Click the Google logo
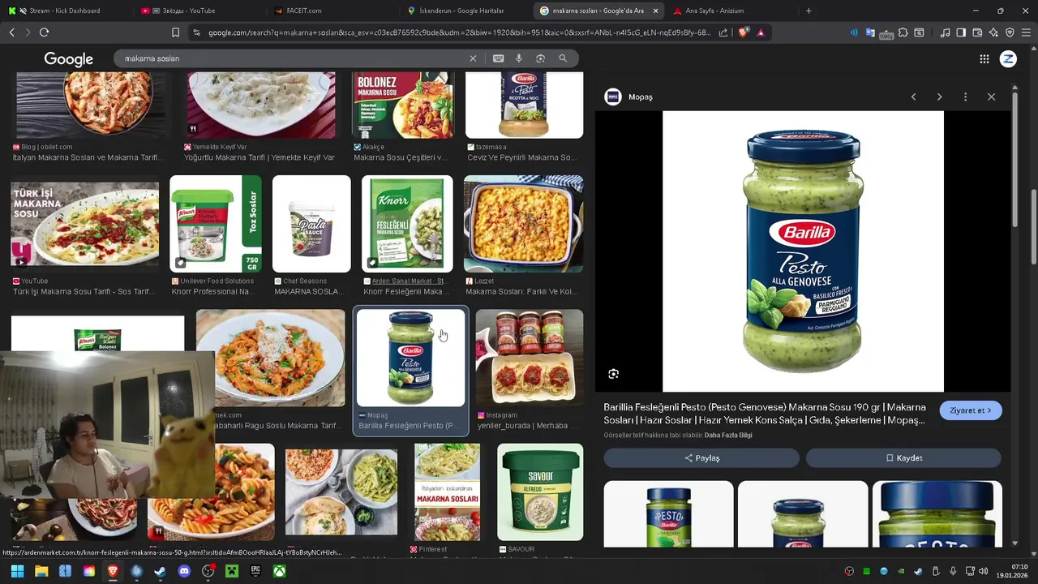 (68, 59)
